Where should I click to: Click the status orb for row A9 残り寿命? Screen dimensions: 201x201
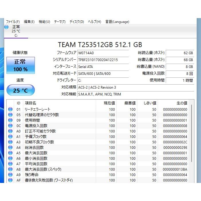(x=10, y=175)
